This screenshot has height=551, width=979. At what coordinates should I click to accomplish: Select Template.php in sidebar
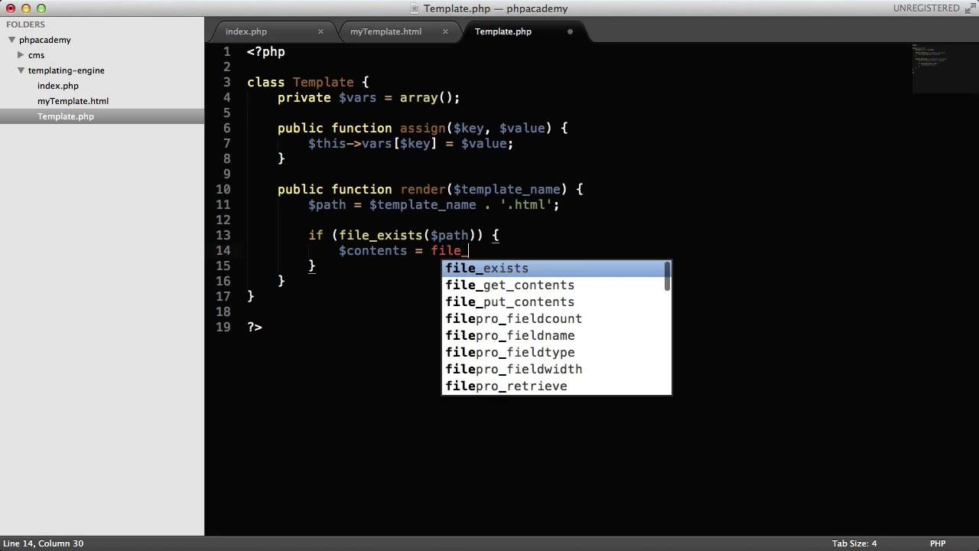[x=66, y=116]
